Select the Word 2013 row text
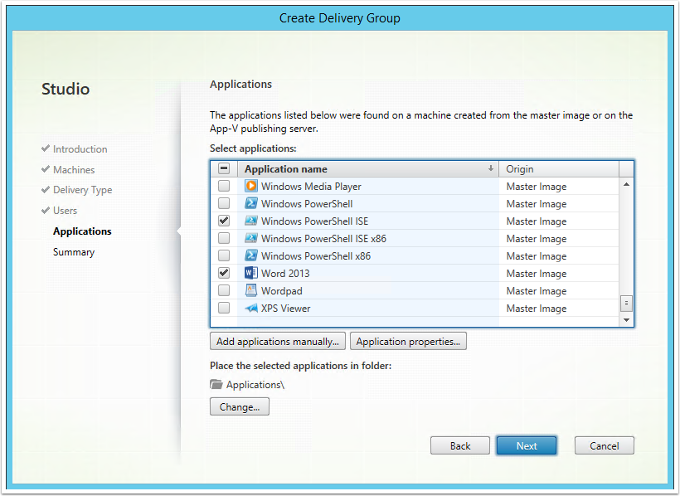The width and height of the screenshot is (680, 496). 285,274
